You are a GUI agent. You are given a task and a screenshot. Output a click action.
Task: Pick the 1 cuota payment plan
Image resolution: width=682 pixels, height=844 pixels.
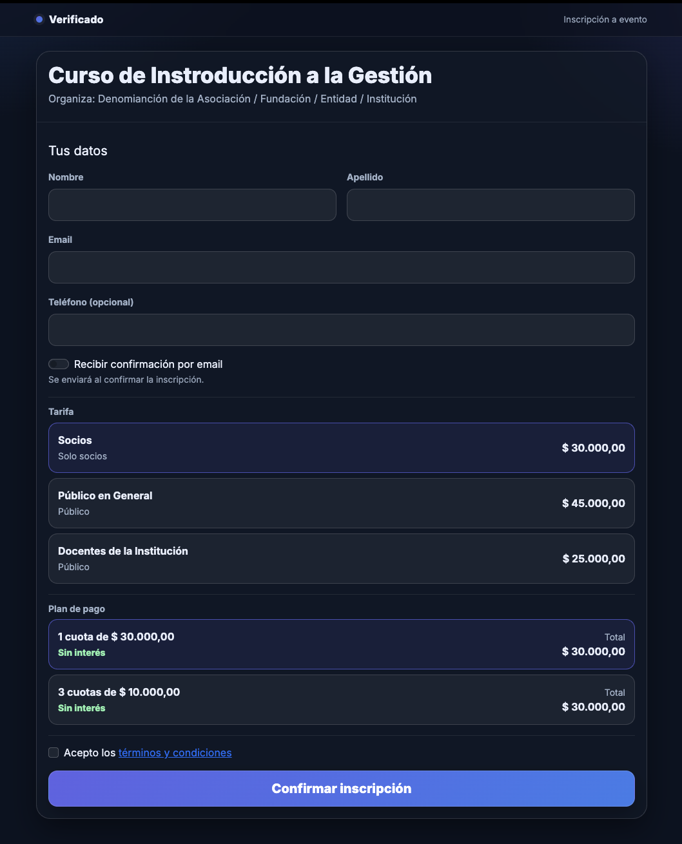point(341,644)
